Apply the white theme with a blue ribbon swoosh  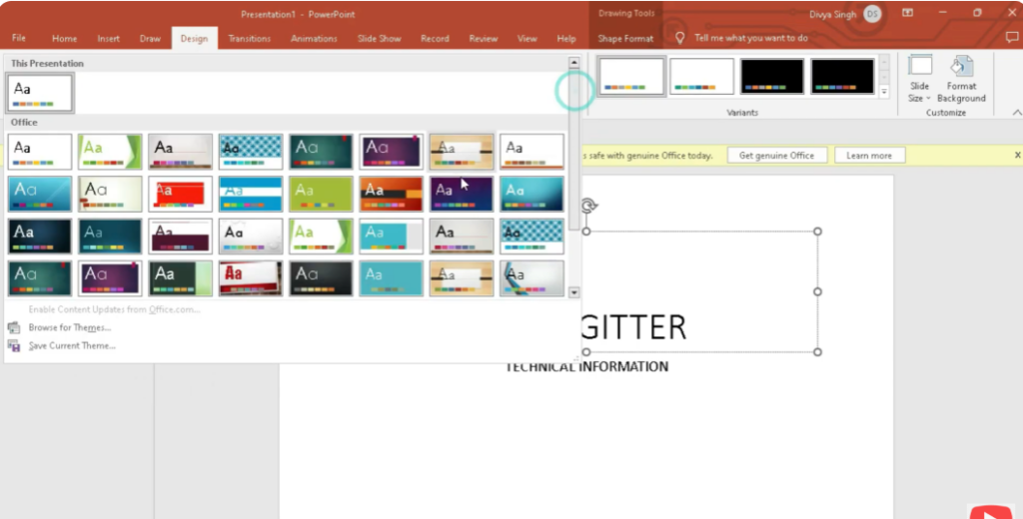pos(531,278)
